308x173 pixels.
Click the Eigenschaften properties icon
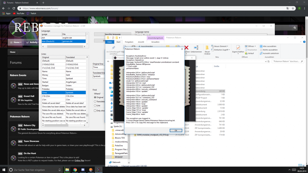click(238, 48)
